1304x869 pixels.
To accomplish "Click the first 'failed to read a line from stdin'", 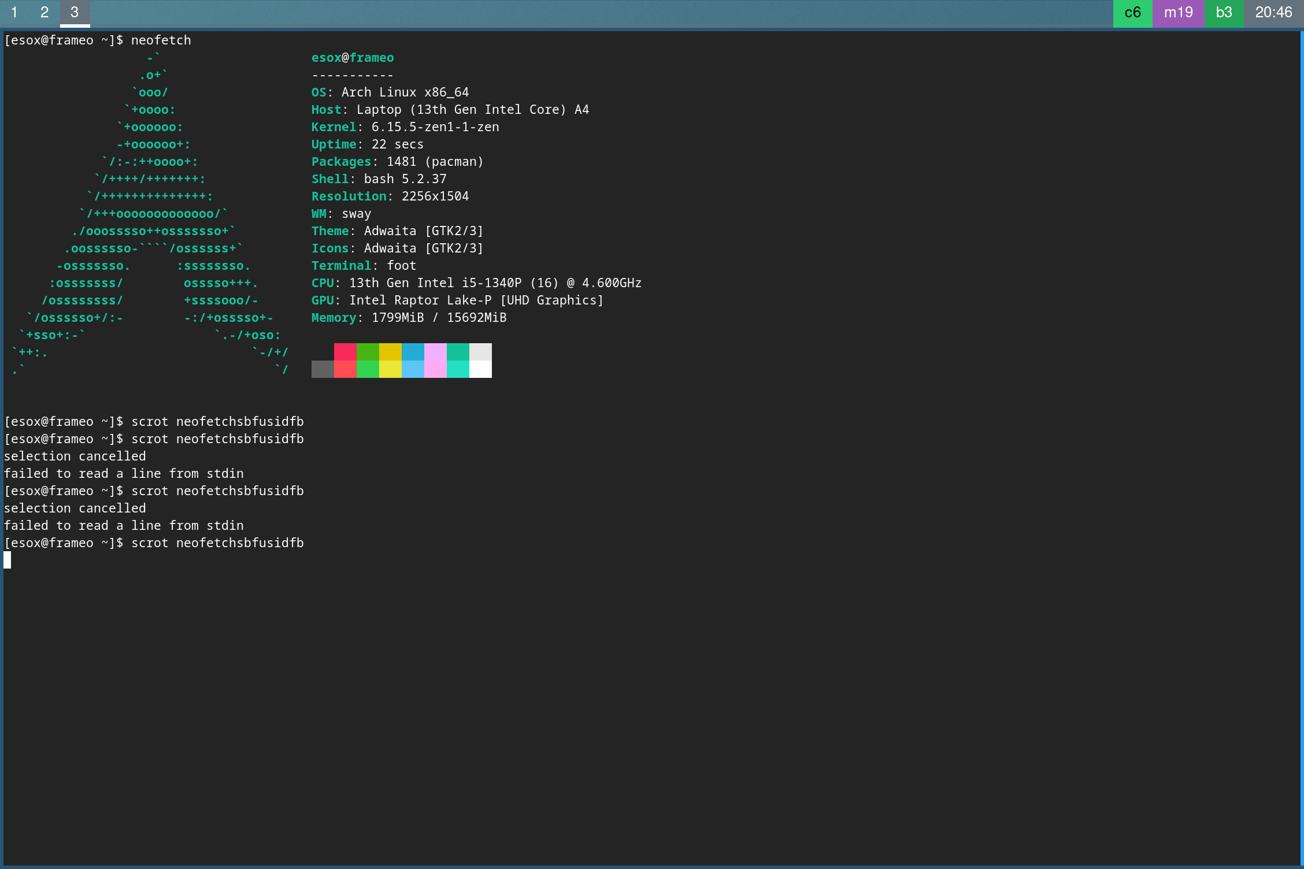I will click(124, 474).
